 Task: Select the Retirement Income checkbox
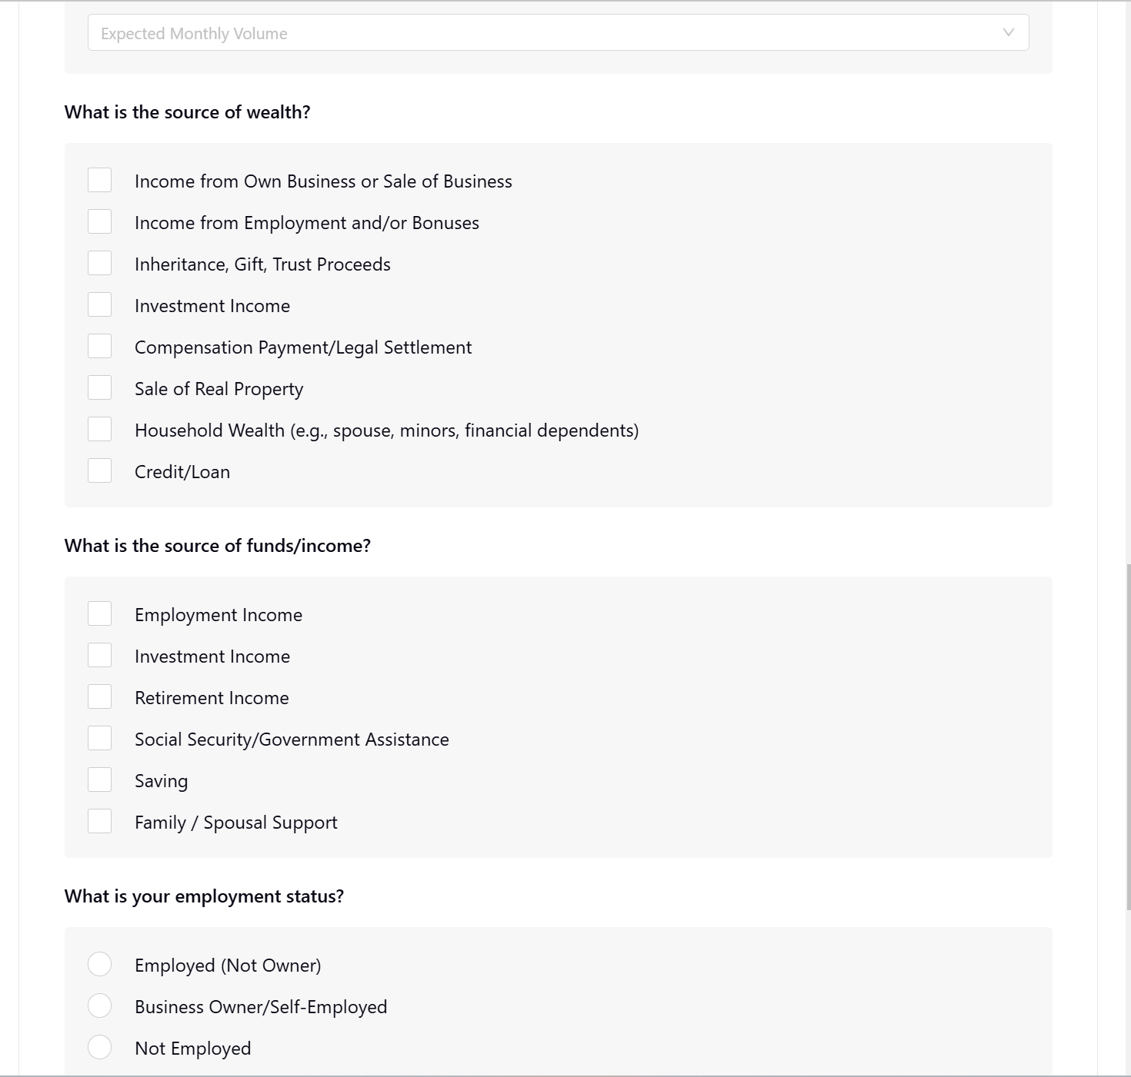coord(99,696)
